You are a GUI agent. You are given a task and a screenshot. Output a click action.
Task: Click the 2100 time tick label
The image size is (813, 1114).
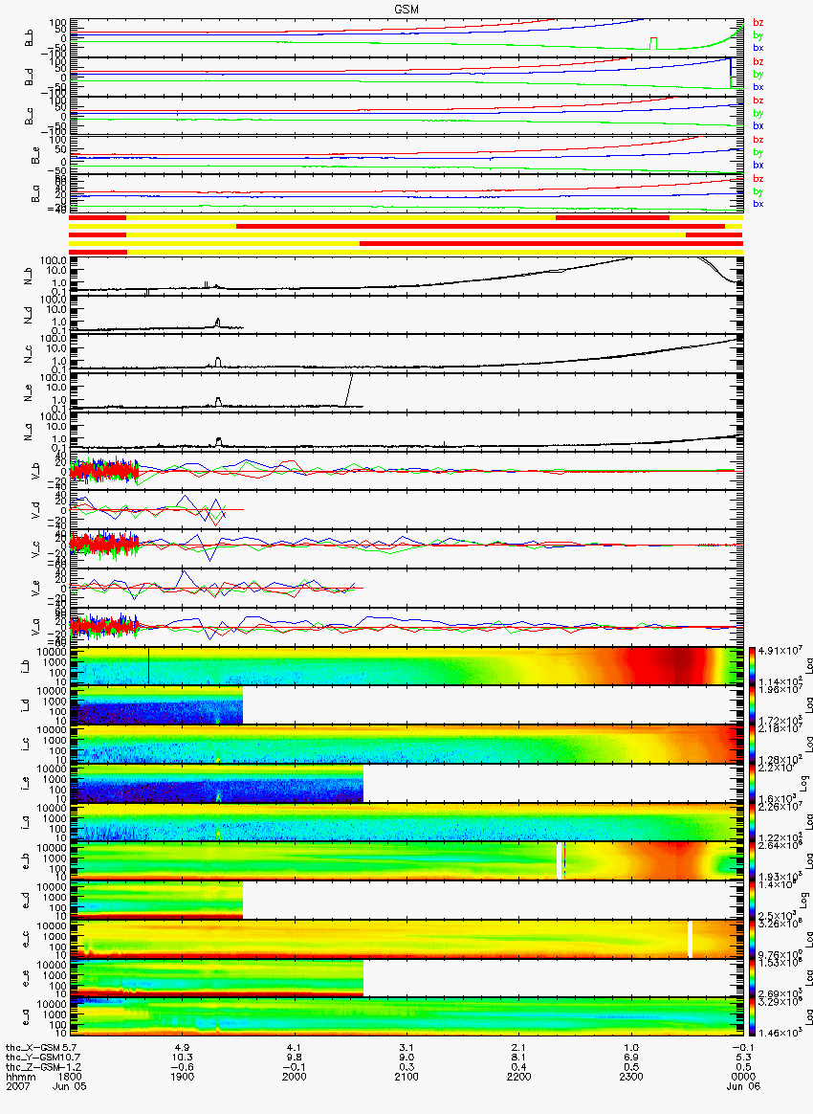pyautogui.click(x=406, y=1077)
